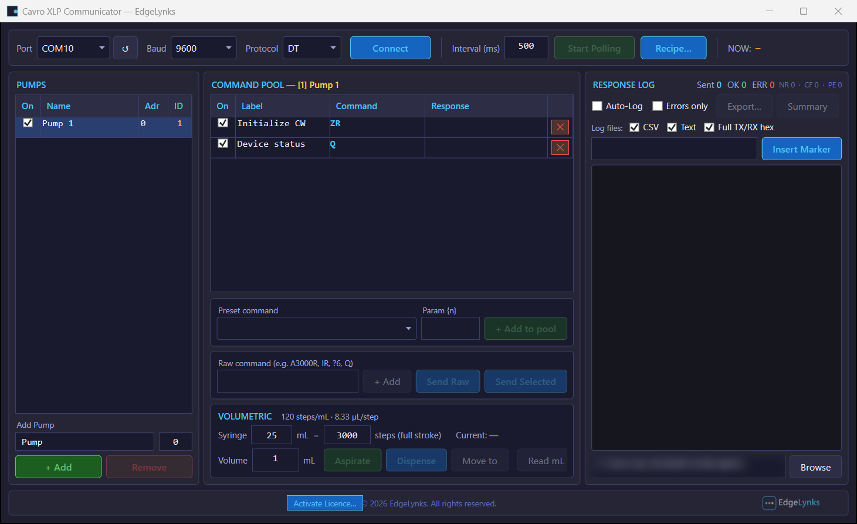Click the Syringe mL input field

coord(272,435)
